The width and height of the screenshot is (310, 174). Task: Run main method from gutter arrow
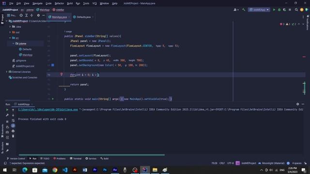tap(53, 99)
